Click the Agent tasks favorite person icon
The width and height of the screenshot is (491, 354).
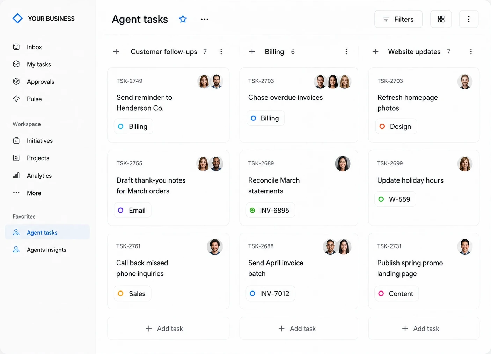pyautogui.click(x=16, y=232)
